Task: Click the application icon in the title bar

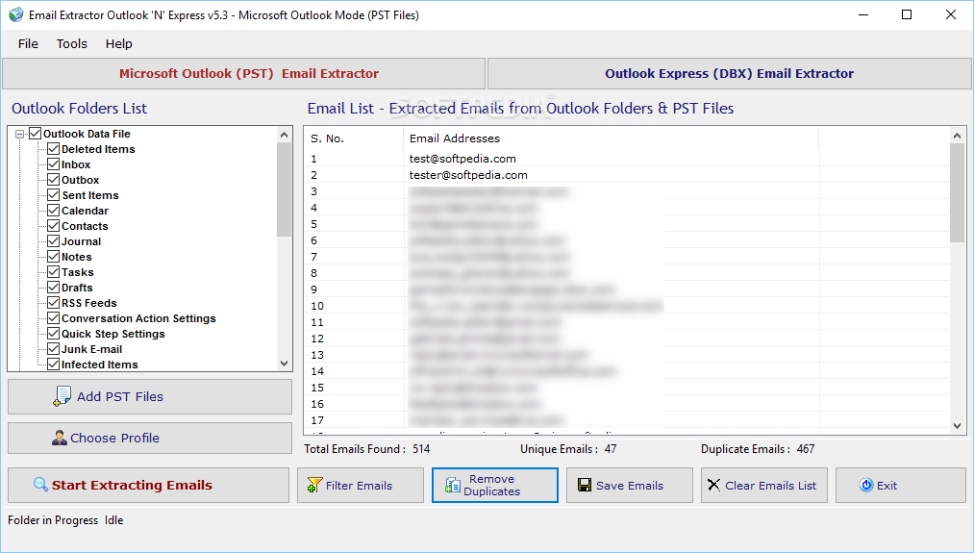Action: 15,15
